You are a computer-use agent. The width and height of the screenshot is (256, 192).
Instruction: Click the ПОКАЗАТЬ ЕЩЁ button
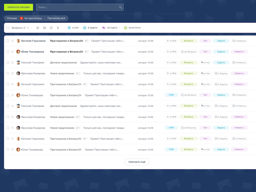(x=137, y=162)
